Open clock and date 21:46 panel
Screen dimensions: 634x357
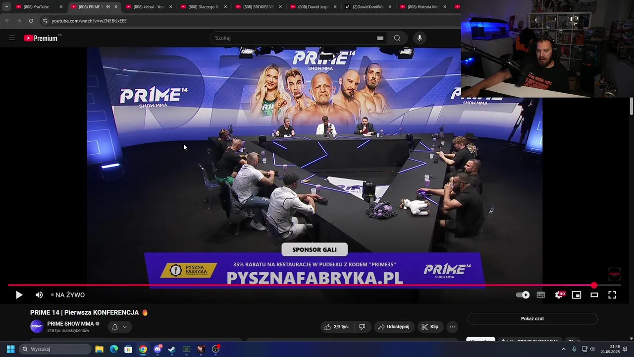[x=610, y=349]
